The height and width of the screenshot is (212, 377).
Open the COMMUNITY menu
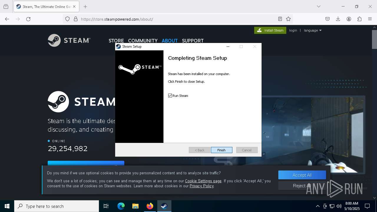coord(143,41)
